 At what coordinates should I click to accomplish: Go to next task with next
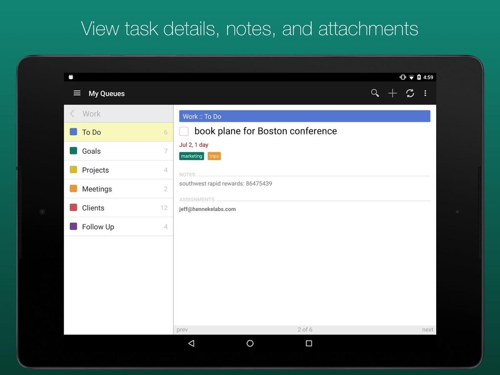click(427, 330)
